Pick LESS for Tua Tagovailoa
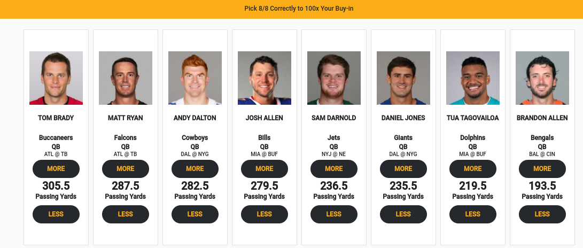Image resolution: width=583 pixels, height=248 pixels. 473,214
